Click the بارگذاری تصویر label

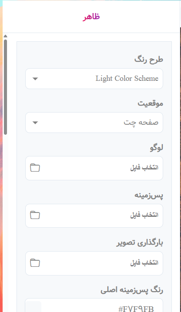pyautogui.click(x=140, y=243)
